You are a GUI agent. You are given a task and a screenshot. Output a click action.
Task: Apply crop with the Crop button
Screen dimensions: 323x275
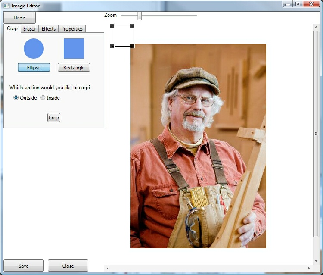click(x=54, y=117)
